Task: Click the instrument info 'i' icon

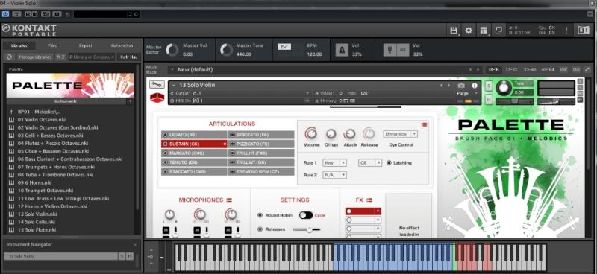Action: coord(475,86)
